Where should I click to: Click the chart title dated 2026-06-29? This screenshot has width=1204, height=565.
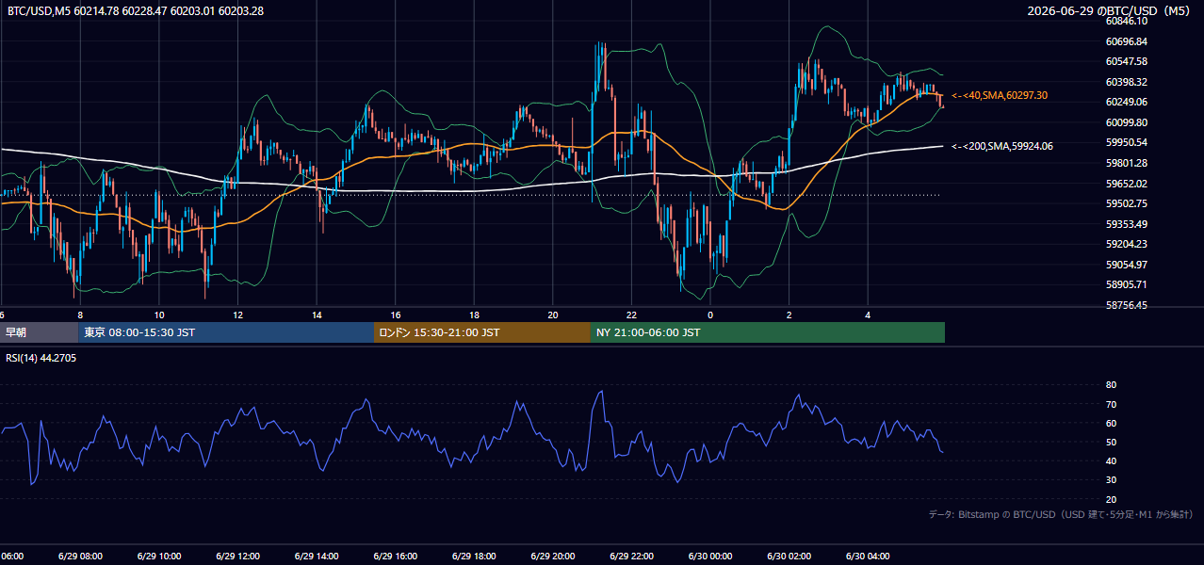click(x=1110, y=10)
